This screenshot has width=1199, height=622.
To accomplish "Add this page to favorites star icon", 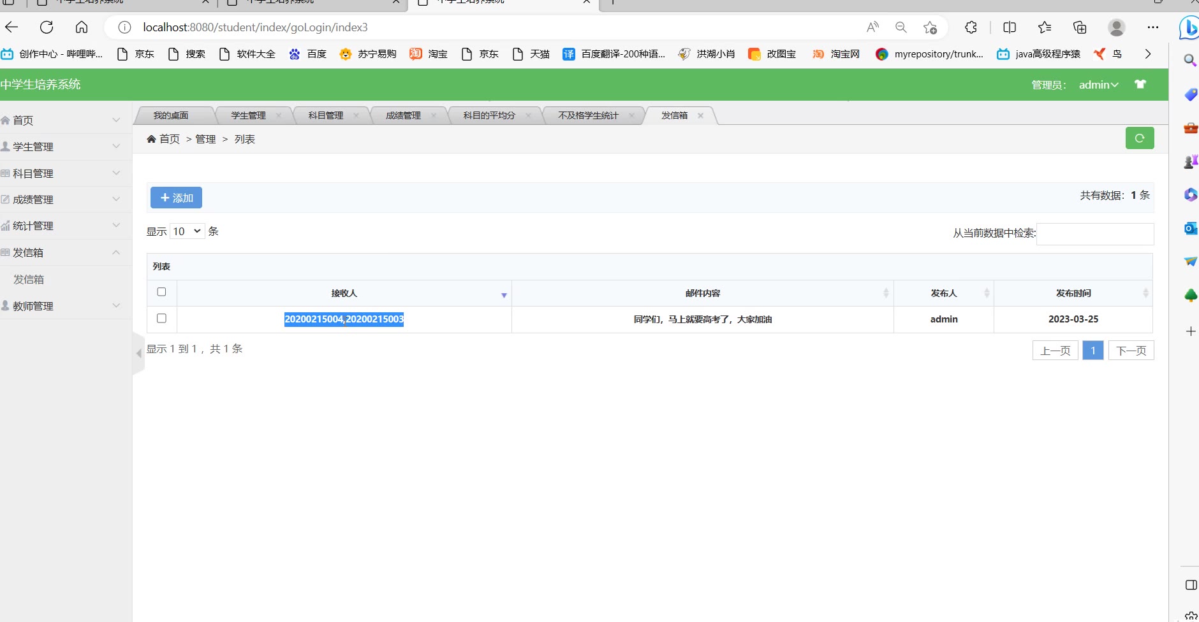I will pos(930,27).
